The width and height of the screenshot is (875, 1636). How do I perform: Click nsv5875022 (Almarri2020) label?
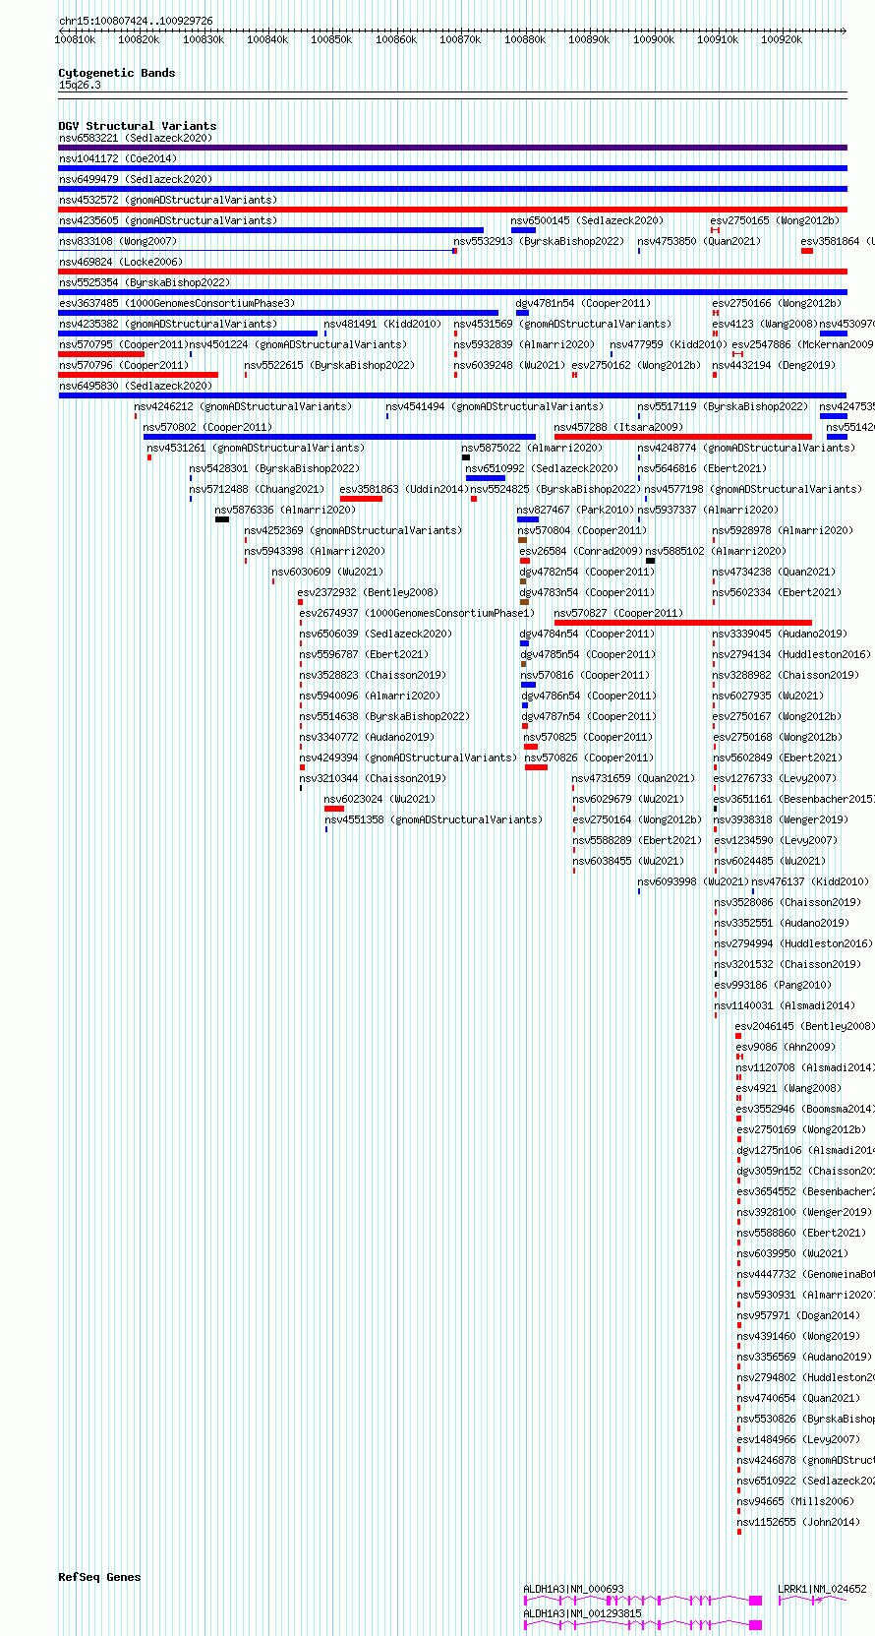point(533,448)
